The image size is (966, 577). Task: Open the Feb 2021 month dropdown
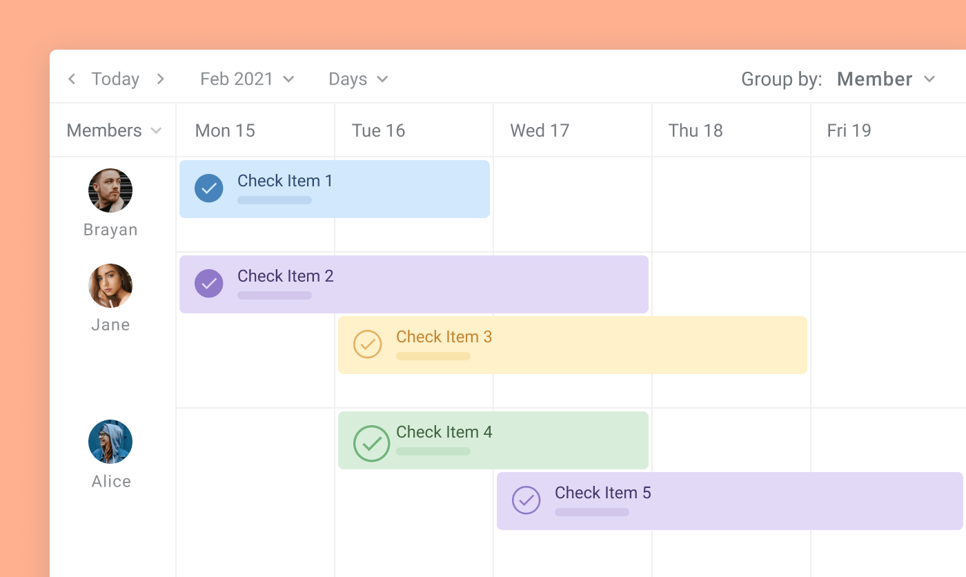tap(247, 79)
